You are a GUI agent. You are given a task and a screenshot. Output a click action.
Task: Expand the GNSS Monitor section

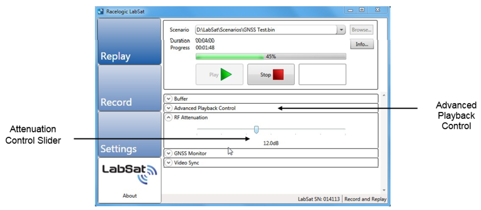pos(168,153)
